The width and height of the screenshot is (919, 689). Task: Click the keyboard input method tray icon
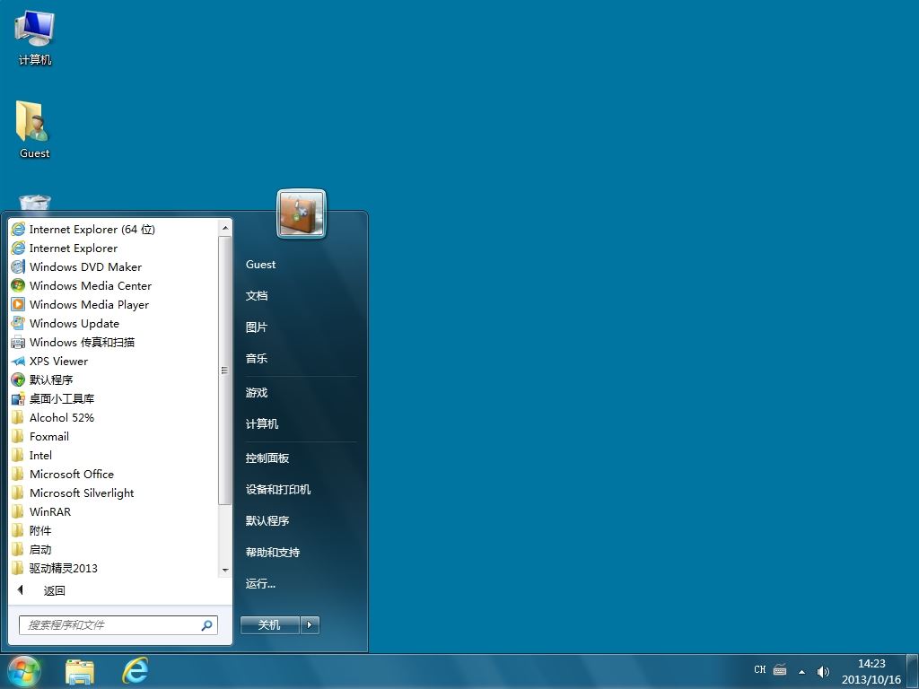780,669
